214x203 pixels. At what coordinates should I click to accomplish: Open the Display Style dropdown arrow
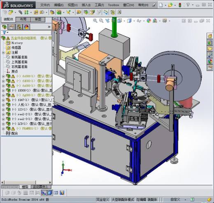134,21
